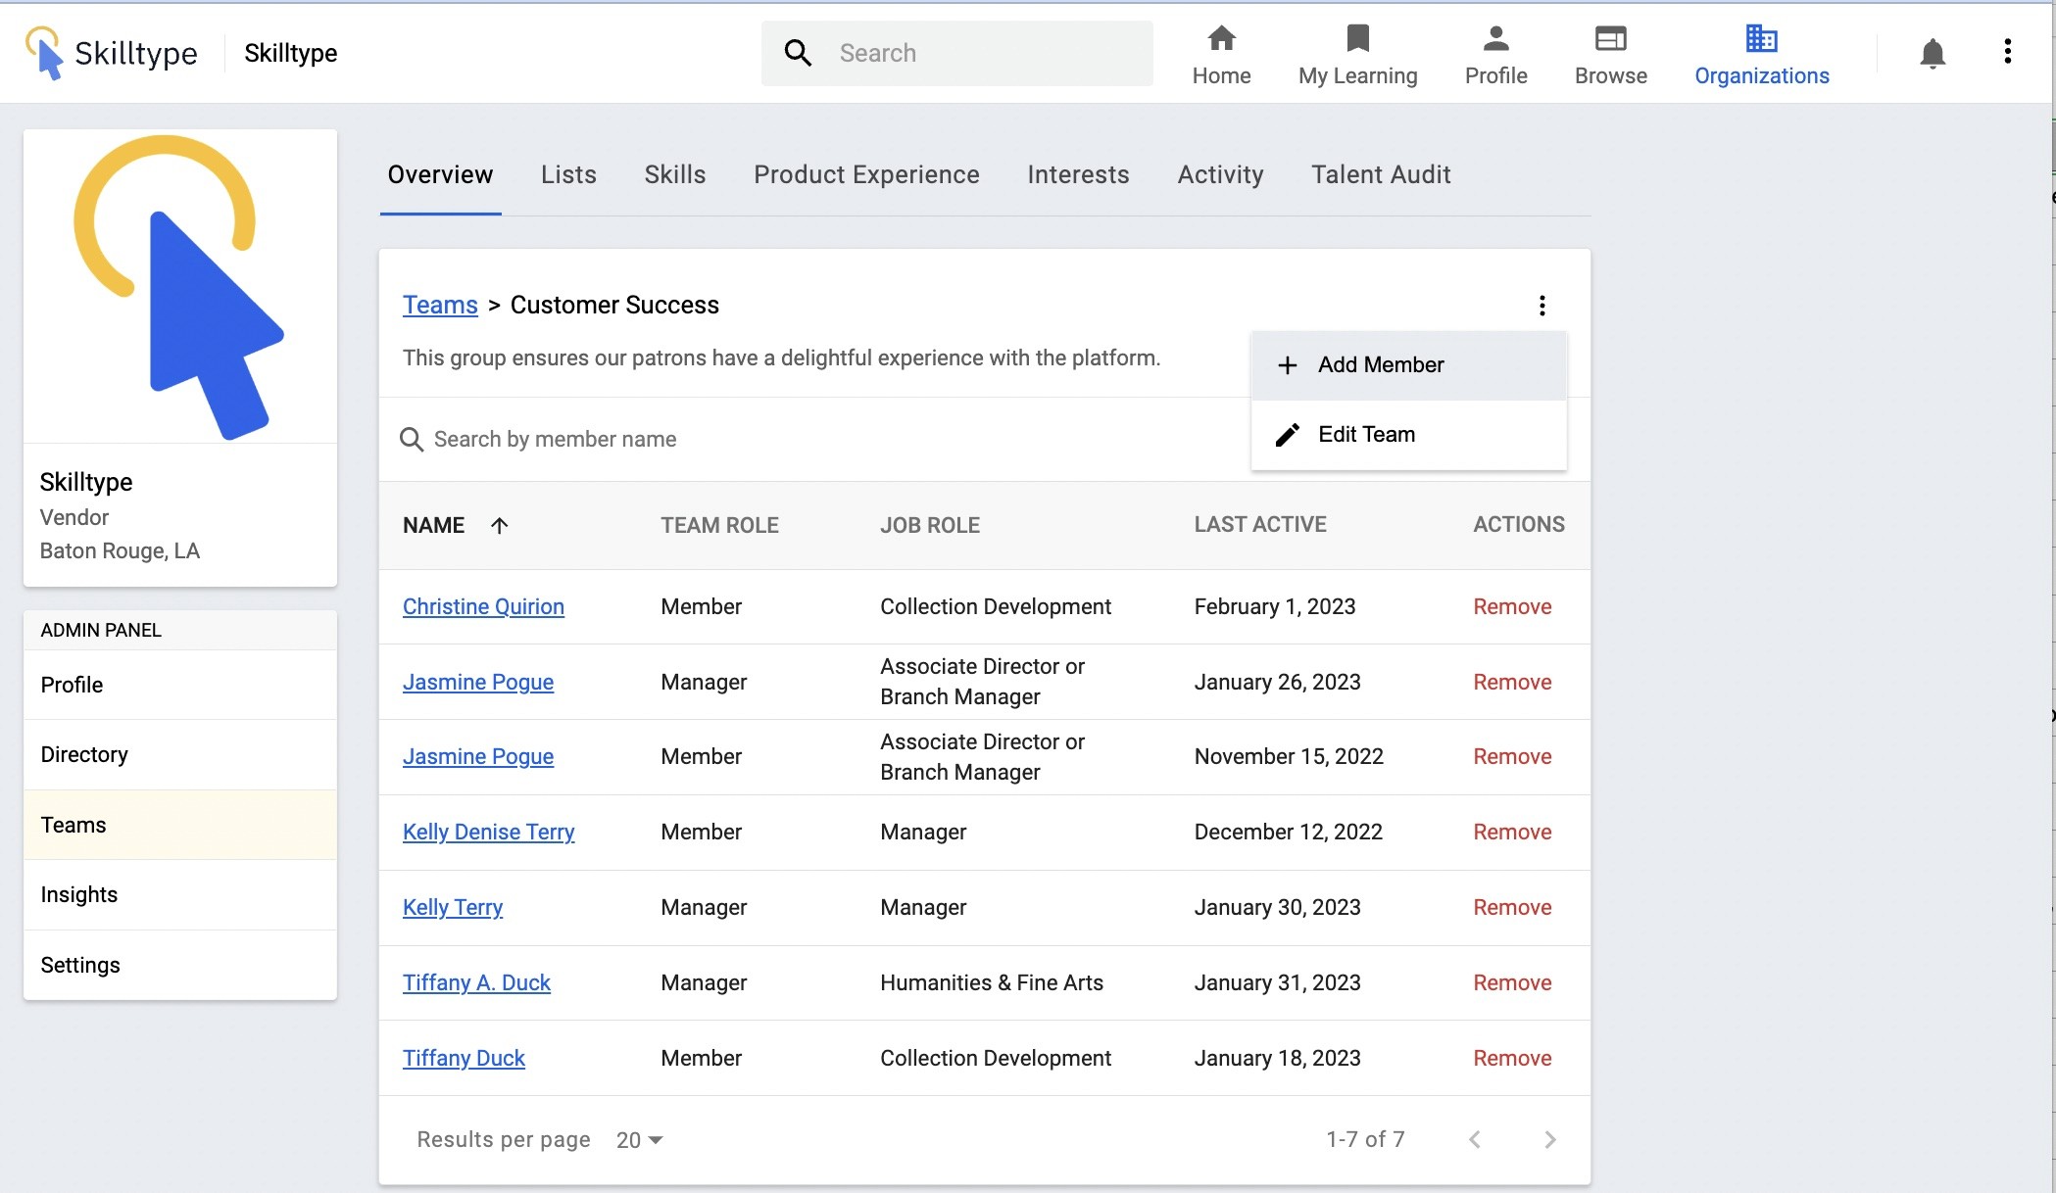Click the Organizations building icon
Image resolution: width=2056 pixels, height=1193 pixels.
[x=1761, y=39]
